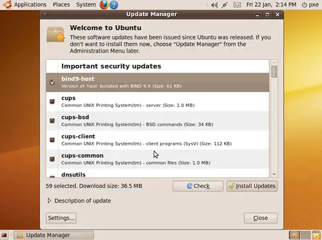Open the trash icon in bottom panel
Screen dimensions: 322x240
317,235
